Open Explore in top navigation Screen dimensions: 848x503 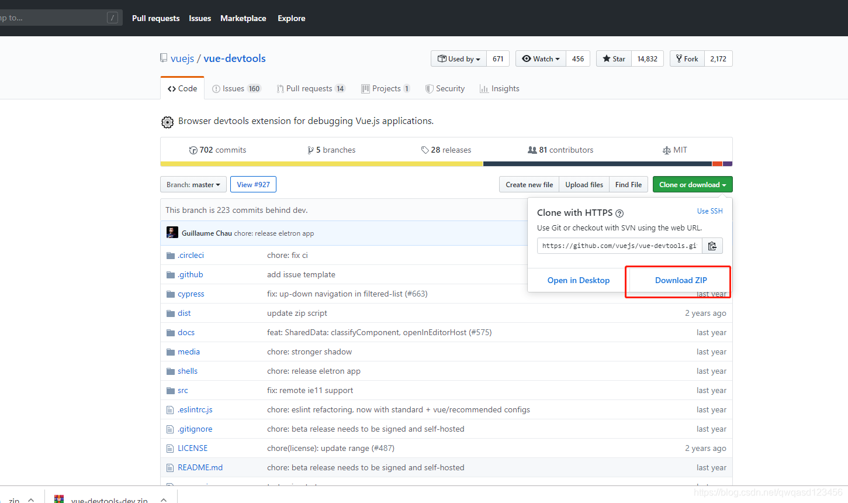coord(292,18)
